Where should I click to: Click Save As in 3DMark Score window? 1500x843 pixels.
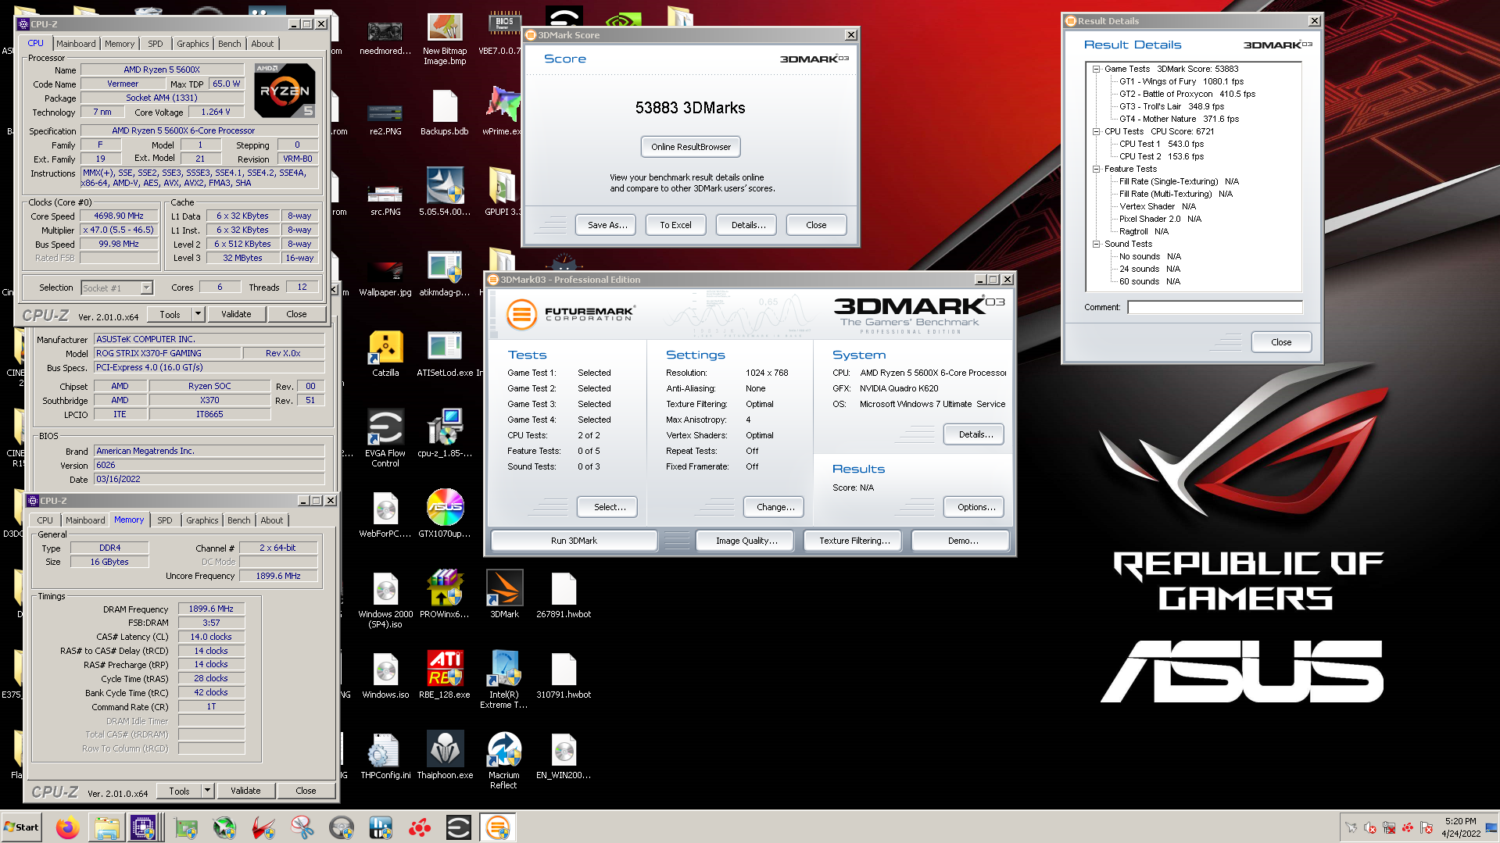pyautogui.click(x=607, y=225)
